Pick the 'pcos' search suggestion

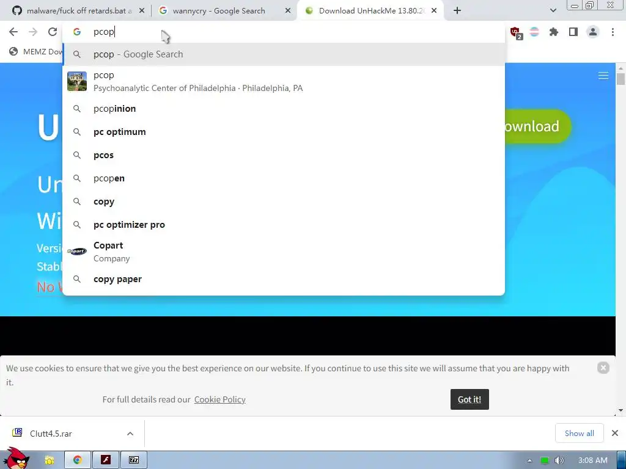pyautogui.click(x=284, y=155)
